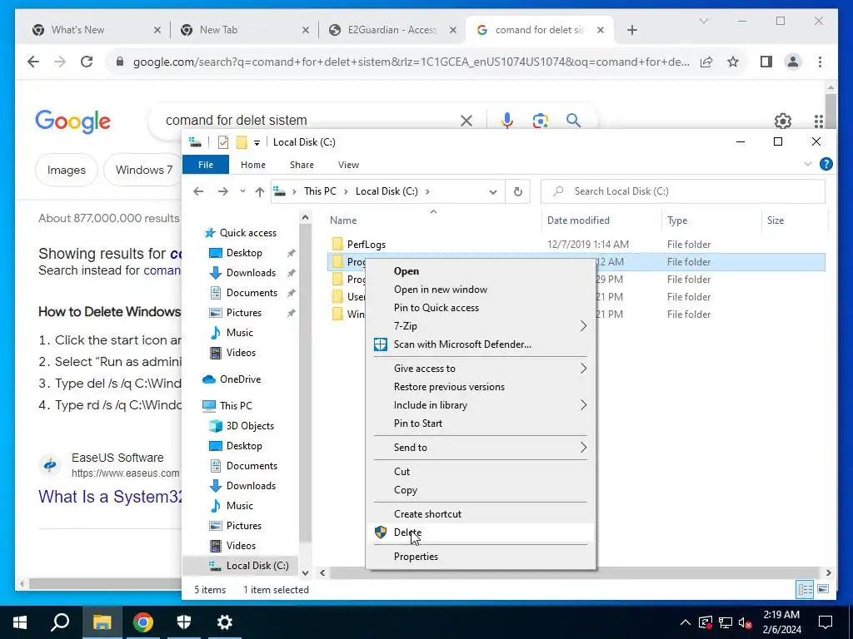Expand the Explorer ribbon chevron
The width and height of the screenshot is (853, 639).
[808, 164]
